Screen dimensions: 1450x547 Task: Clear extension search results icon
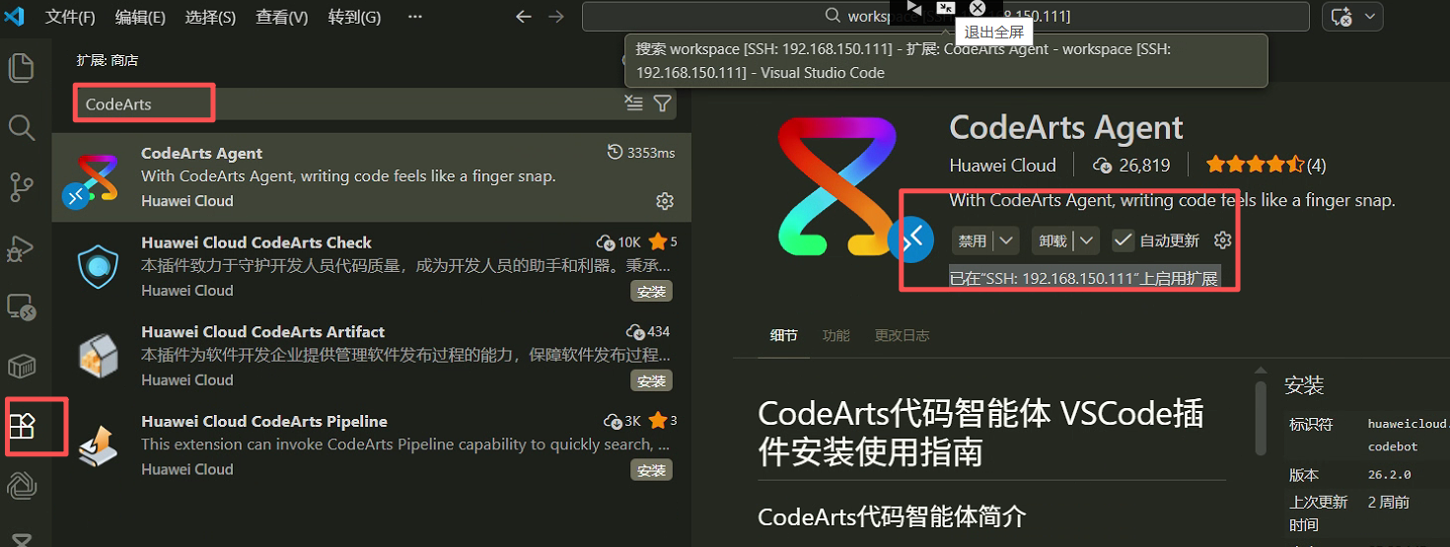click(x=633, y=103)
